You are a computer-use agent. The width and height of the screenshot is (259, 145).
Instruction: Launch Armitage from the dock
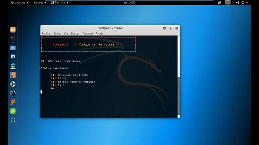[x=13, y=66]
